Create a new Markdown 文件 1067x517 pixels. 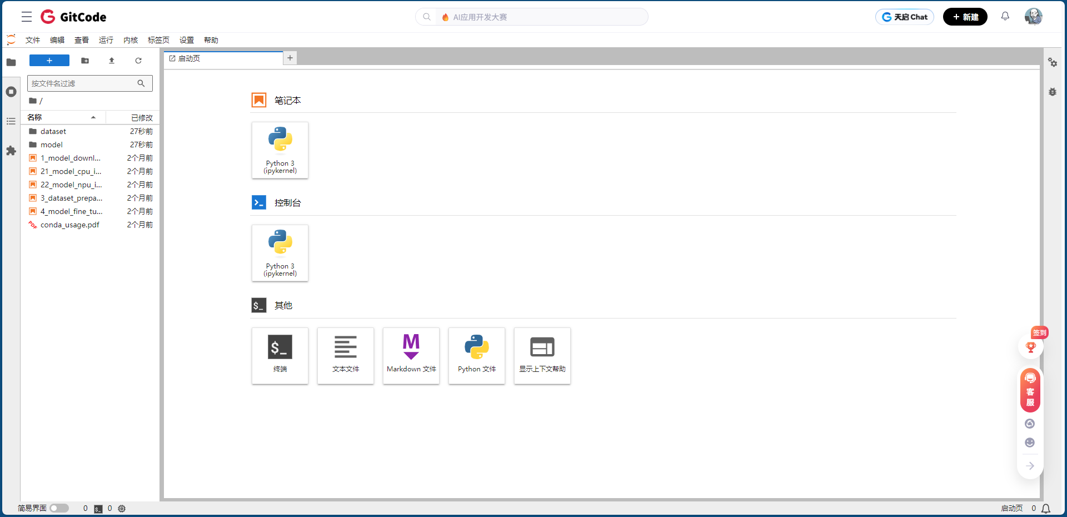pos(411,356)
